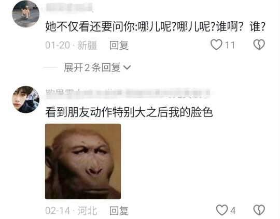Open the monkey face meme image
280x219 pixels.
click(83, 162)
